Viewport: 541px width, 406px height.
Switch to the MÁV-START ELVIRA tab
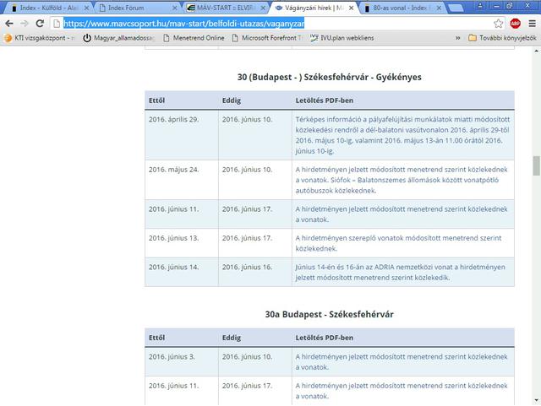222,8
